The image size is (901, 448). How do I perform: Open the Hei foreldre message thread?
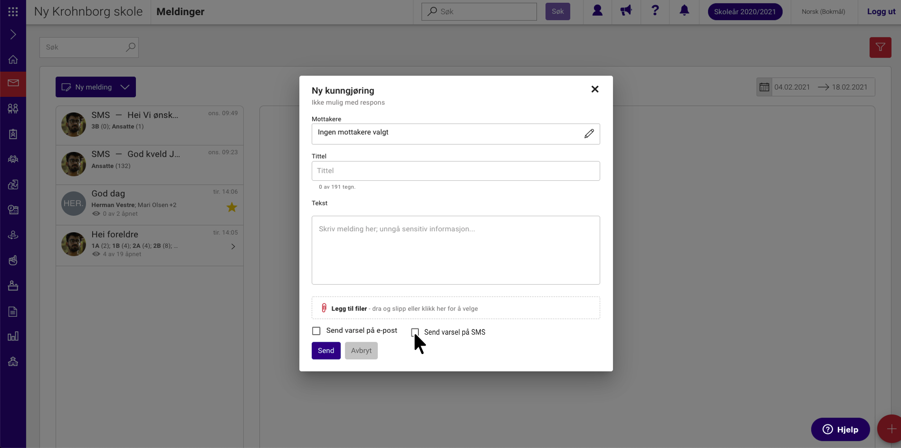[150, 245]
